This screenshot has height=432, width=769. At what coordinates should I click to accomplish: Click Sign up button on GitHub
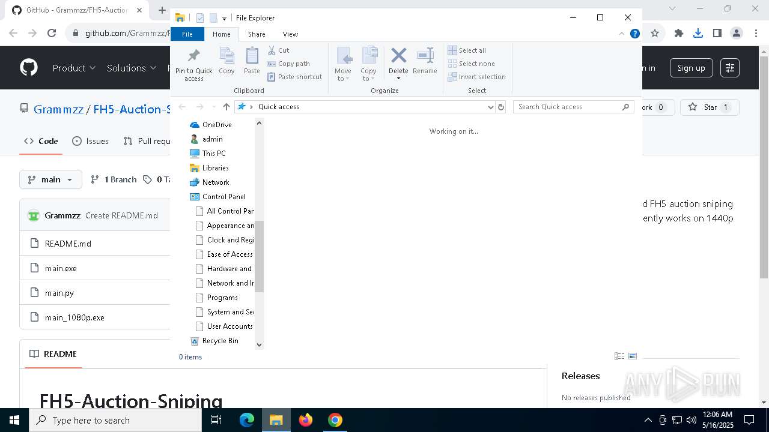click(x=691, y=68)
